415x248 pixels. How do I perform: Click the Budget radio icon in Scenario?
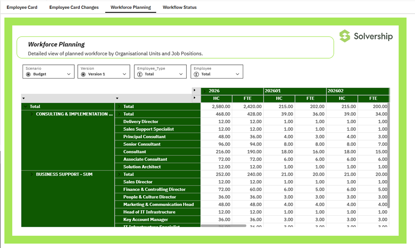(28, 75)
